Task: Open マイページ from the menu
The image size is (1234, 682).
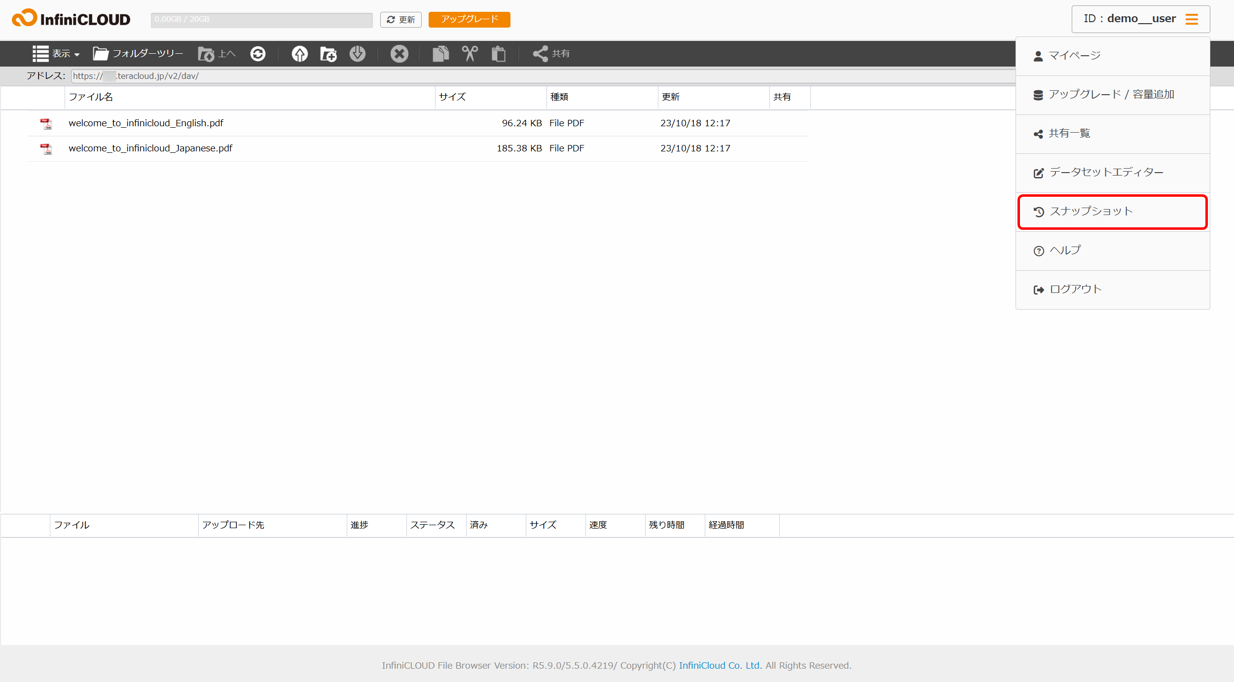Action: pos(1074,55)
